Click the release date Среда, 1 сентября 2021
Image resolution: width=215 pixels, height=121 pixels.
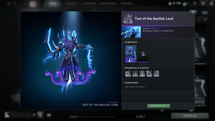[x=163, y=31]
